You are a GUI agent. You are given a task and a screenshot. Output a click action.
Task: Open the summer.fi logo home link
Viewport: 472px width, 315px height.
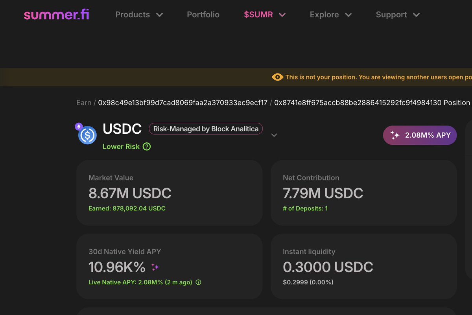coord(56,15)
